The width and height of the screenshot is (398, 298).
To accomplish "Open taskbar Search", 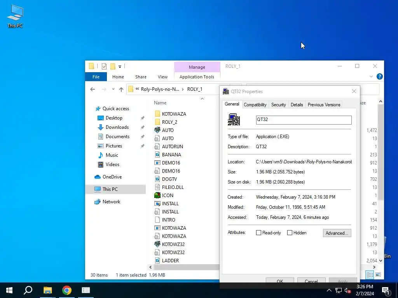I will [x=28, y=290].
